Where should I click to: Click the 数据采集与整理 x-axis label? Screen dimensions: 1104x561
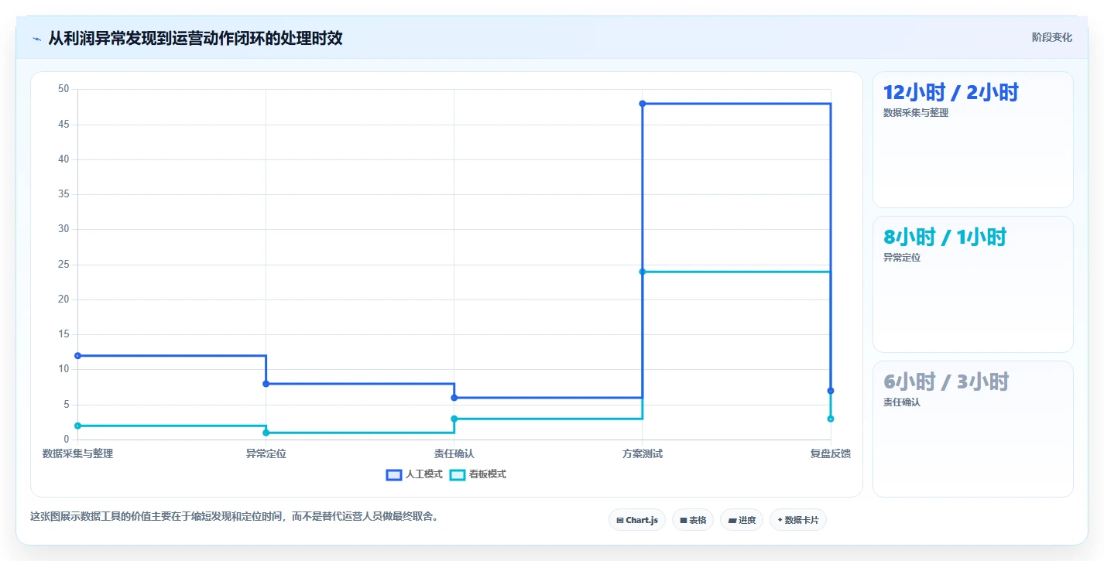(x=77, y=453)
